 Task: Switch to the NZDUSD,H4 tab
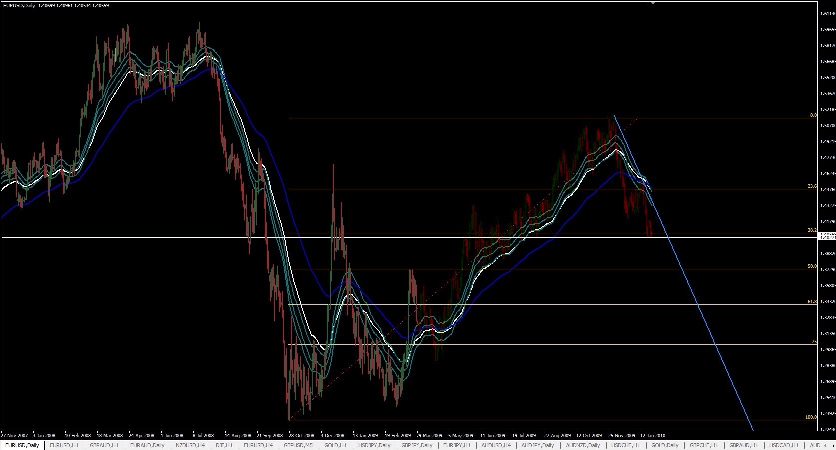point(190,445)
